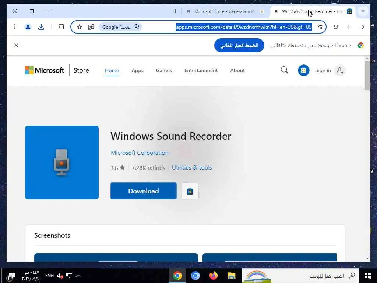
Task: Click the translate page icon
Action: coord(91,27)
